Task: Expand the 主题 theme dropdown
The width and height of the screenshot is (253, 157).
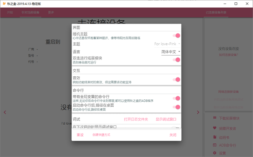Action: pyautogui.click(x=167, y=44)
